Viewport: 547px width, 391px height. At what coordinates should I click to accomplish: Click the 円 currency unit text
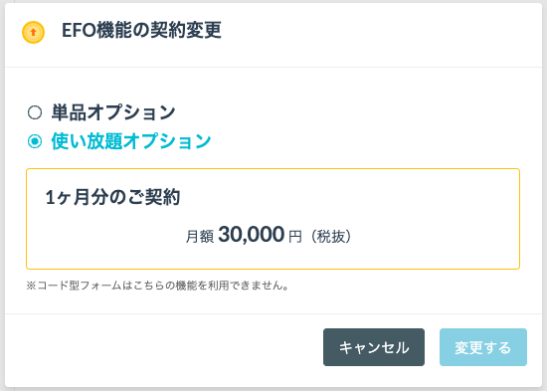pyautogui.click(x=295, y=237)
